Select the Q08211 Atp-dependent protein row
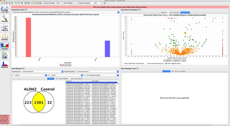Image resolution: width=230 pixels, height=126 pixels. coord(92,87)
